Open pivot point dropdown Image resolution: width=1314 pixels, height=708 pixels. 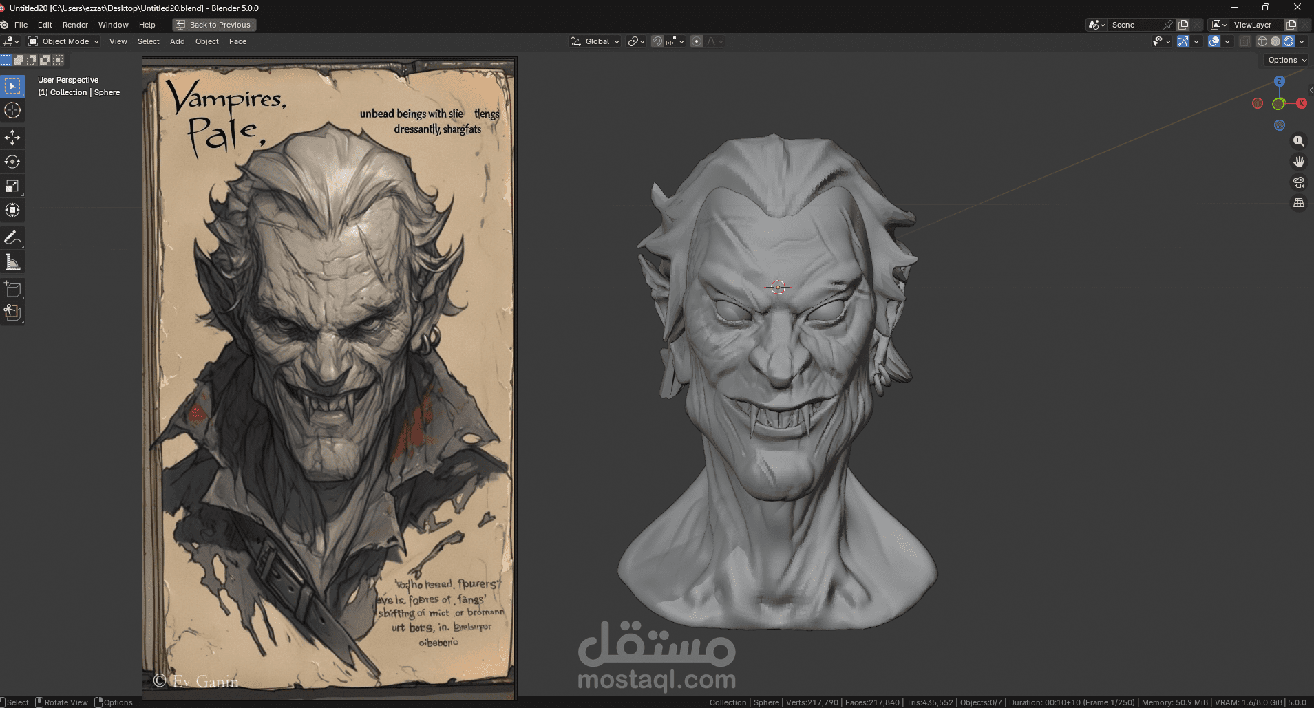(636, 41)
